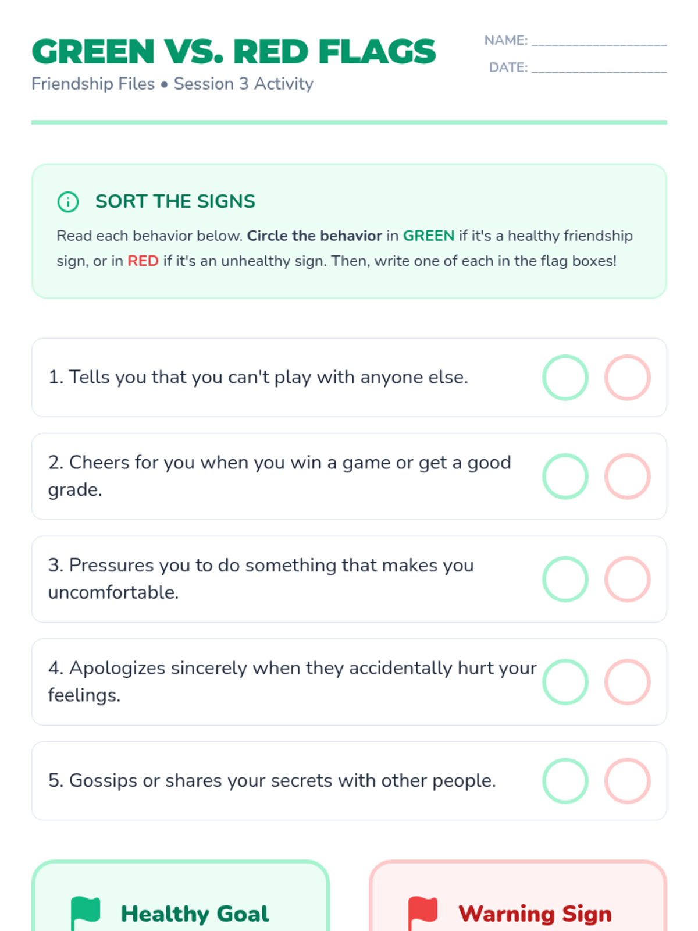This screenshot has height=931, width=698.
Task: Choose the green circle for the pressures behavior
Action: pyautogui.click(x=565, y=579)
